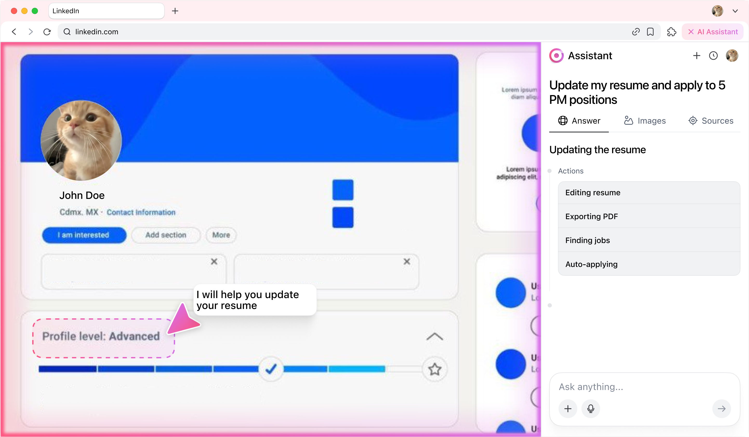Click the star at progress bar end
Image resolution: width=749 pixels, height=437 pixels.
click(x=435, y=369)
